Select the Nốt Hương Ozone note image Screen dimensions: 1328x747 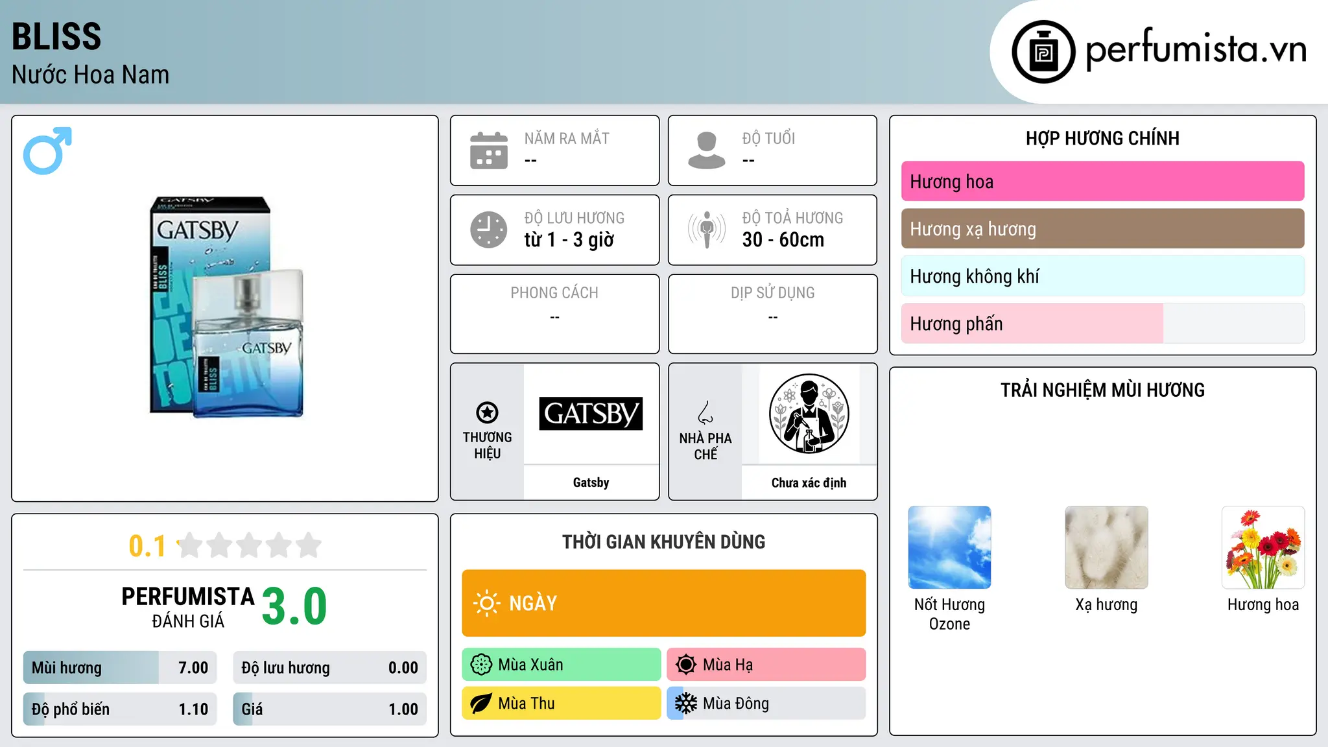click(949, 547)
